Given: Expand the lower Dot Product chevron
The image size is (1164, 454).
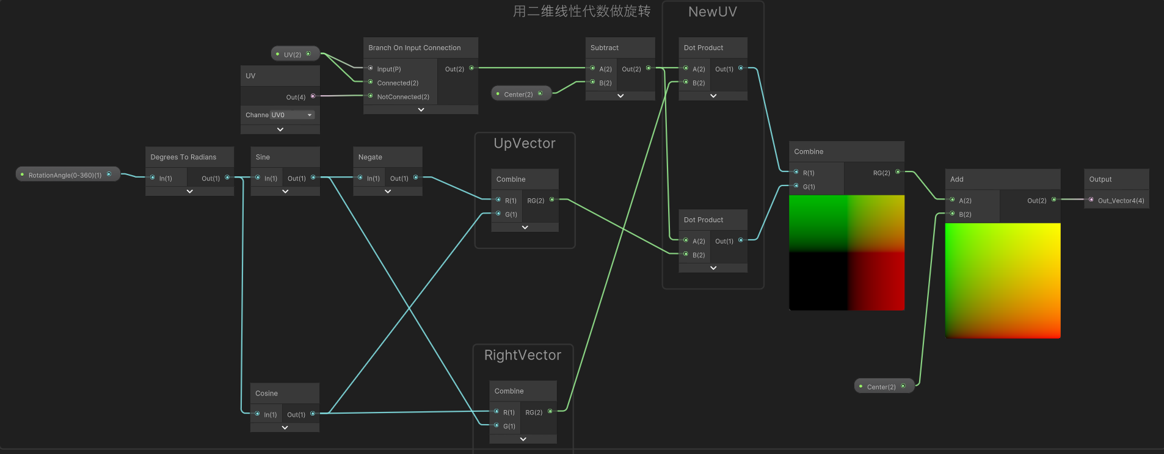Looking at the screenshot, I should coord(713,268).
